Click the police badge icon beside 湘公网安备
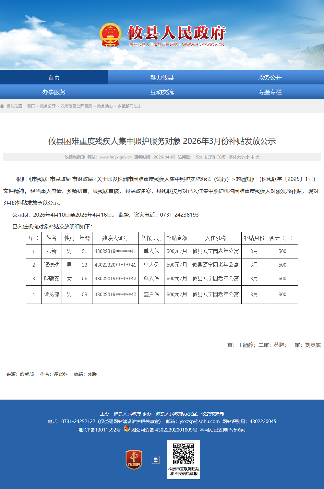 tap(127, 429)
